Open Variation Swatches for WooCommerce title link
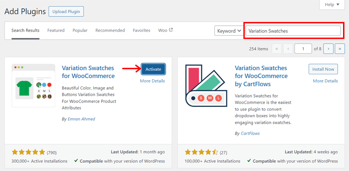The image size is (349, 171). click(x=88, y=72)
